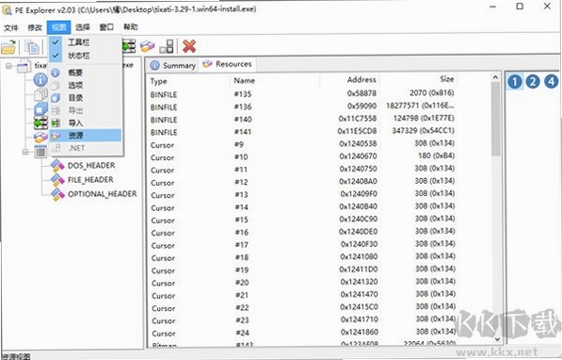The height and width of the screenshot is (360, 562).
Task: Click the 资源视图 status bar text
Action: click(x=16, y=356)
